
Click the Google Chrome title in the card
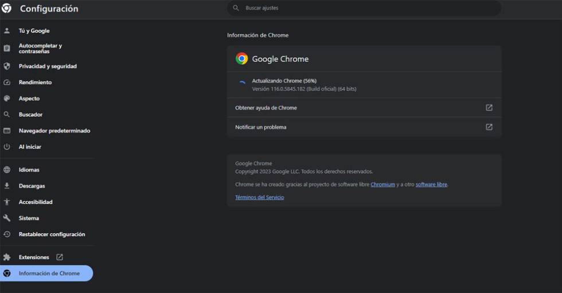coord(280,58)
